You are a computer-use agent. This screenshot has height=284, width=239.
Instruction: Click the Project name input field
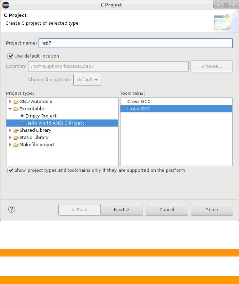[136, 43]
